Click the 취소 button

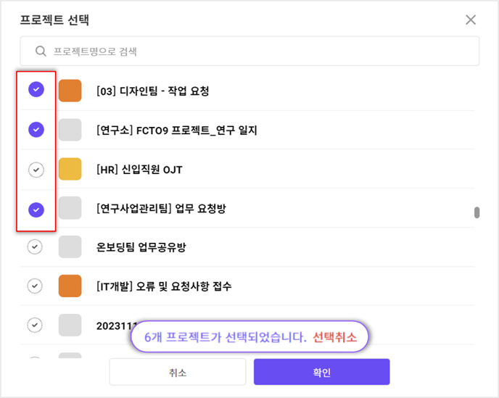(178, 372)
